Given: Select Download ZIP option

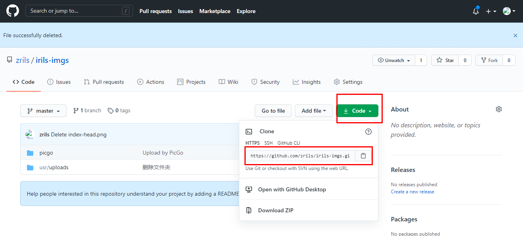Looking at the screenshot, I should [275, 210].
